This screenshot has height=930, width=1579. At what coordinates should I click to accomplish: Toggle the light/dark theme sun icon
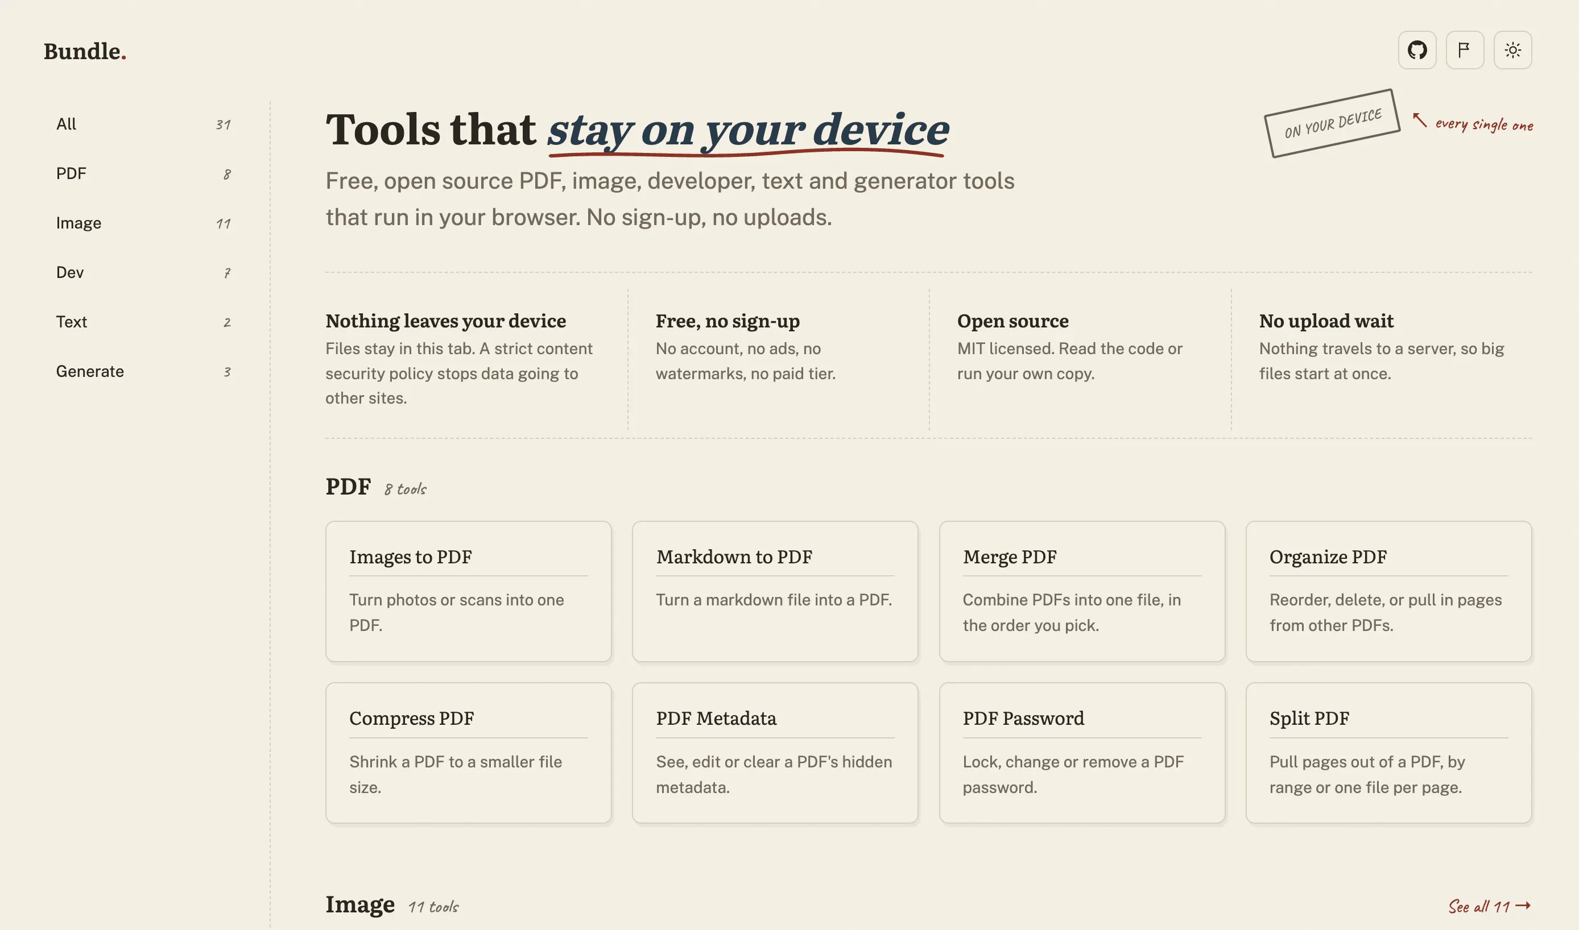1512,50
